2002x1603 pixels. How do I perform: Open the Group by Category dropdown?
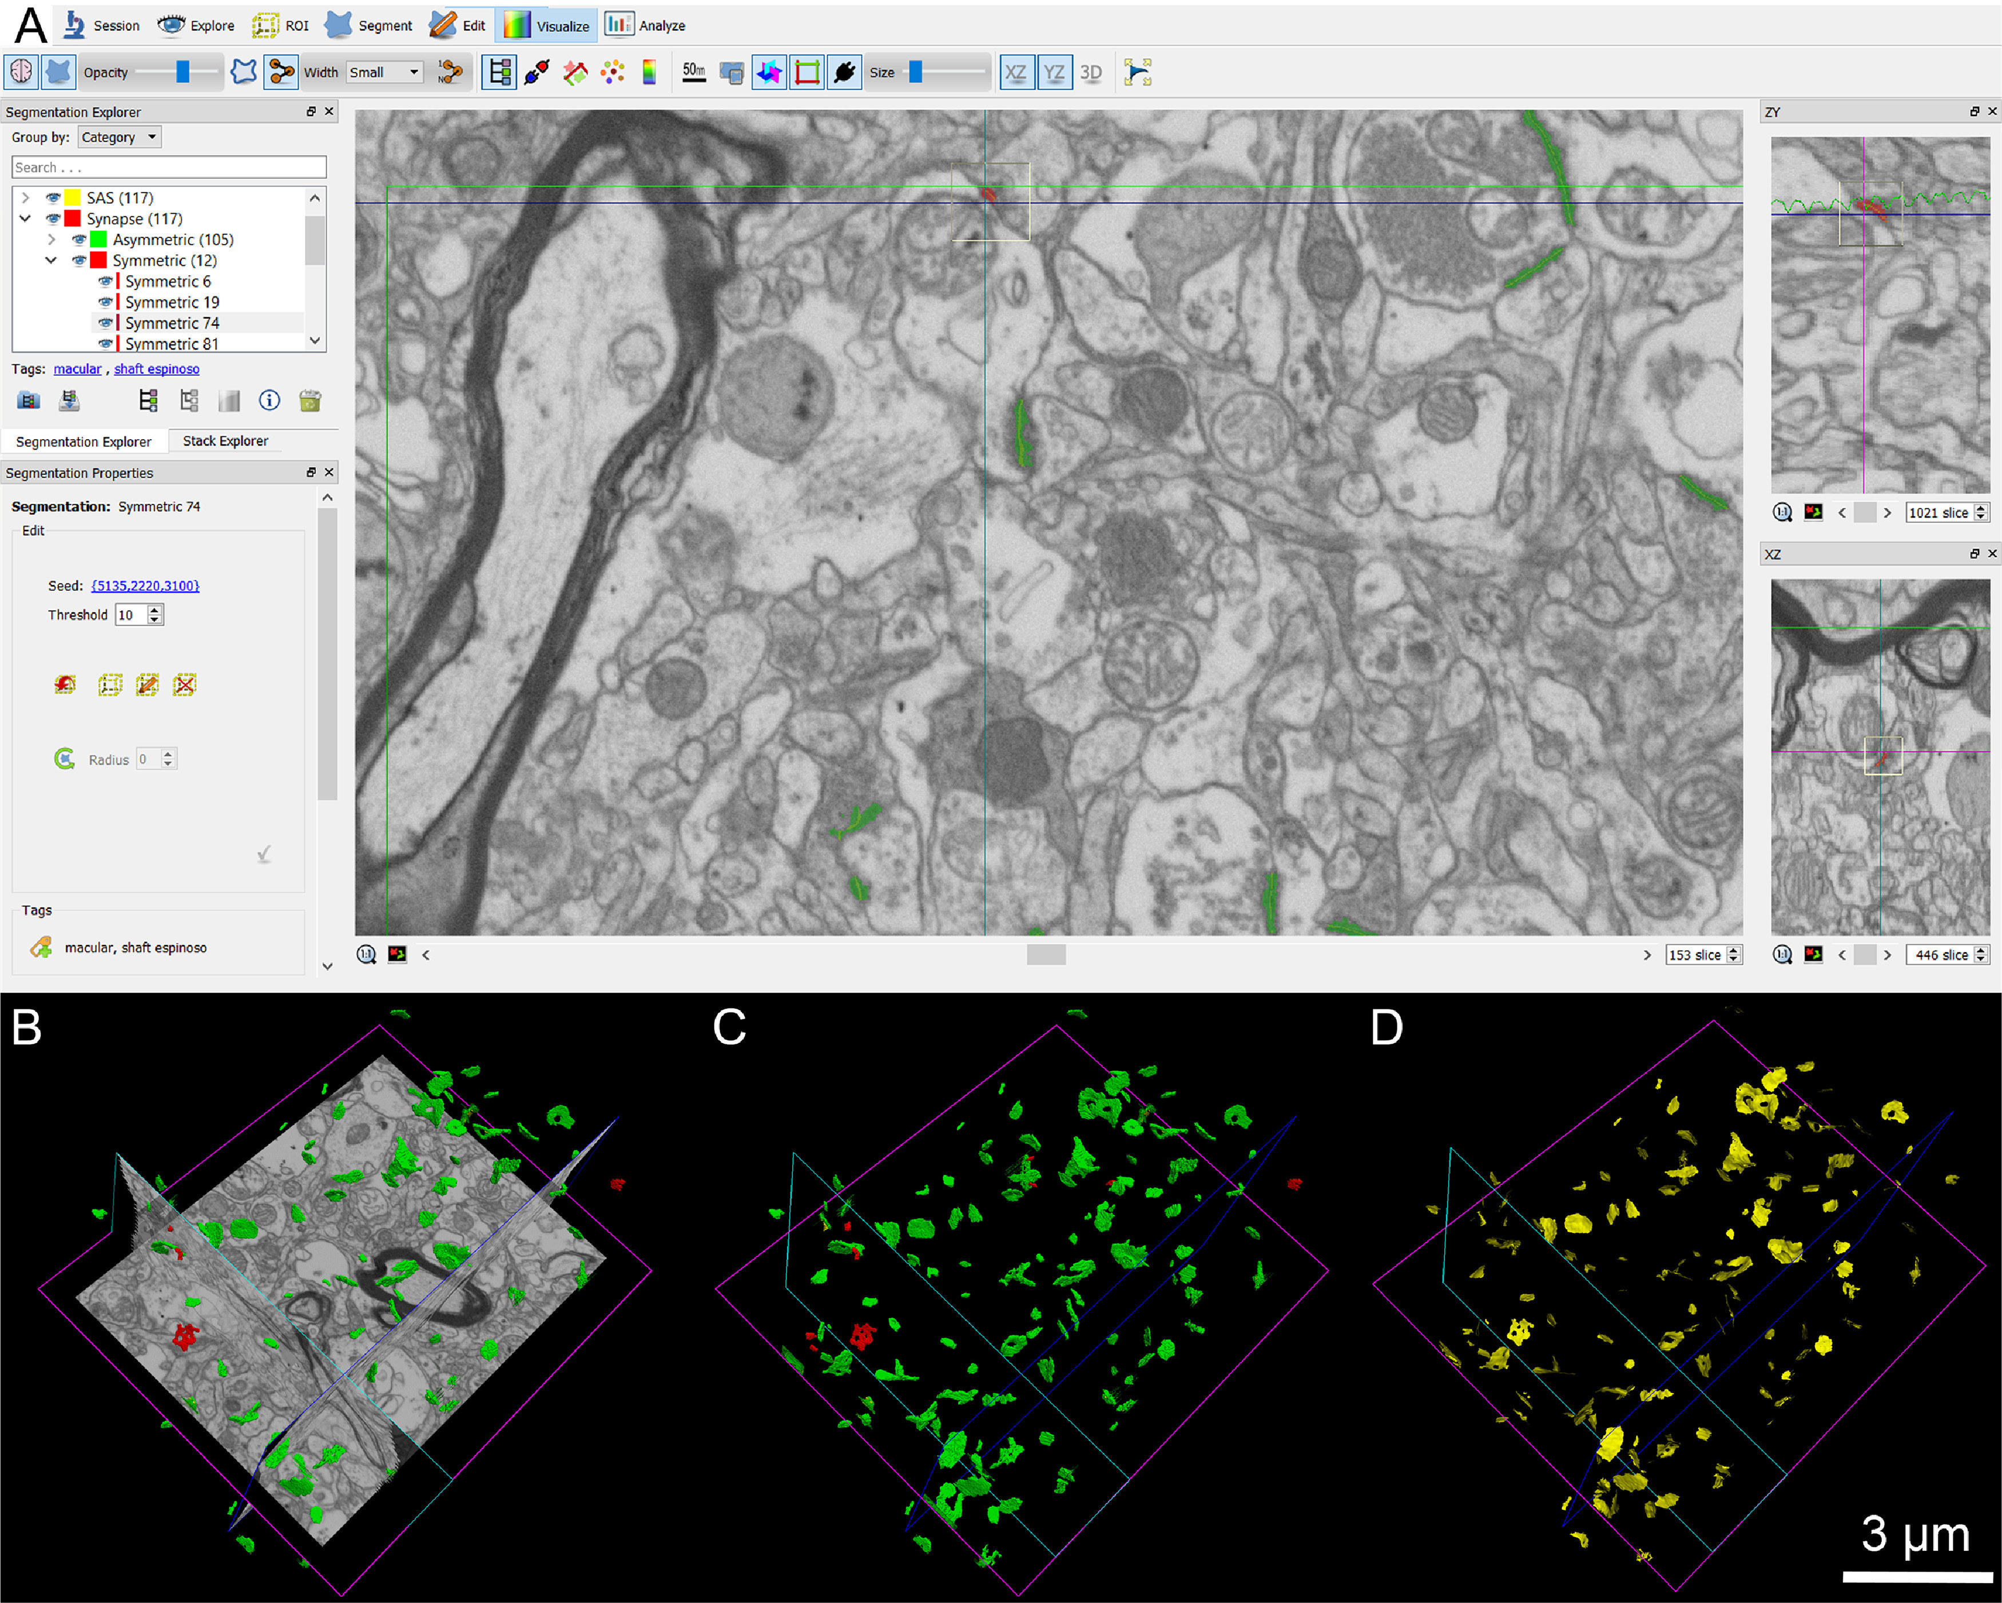point(119,137)
